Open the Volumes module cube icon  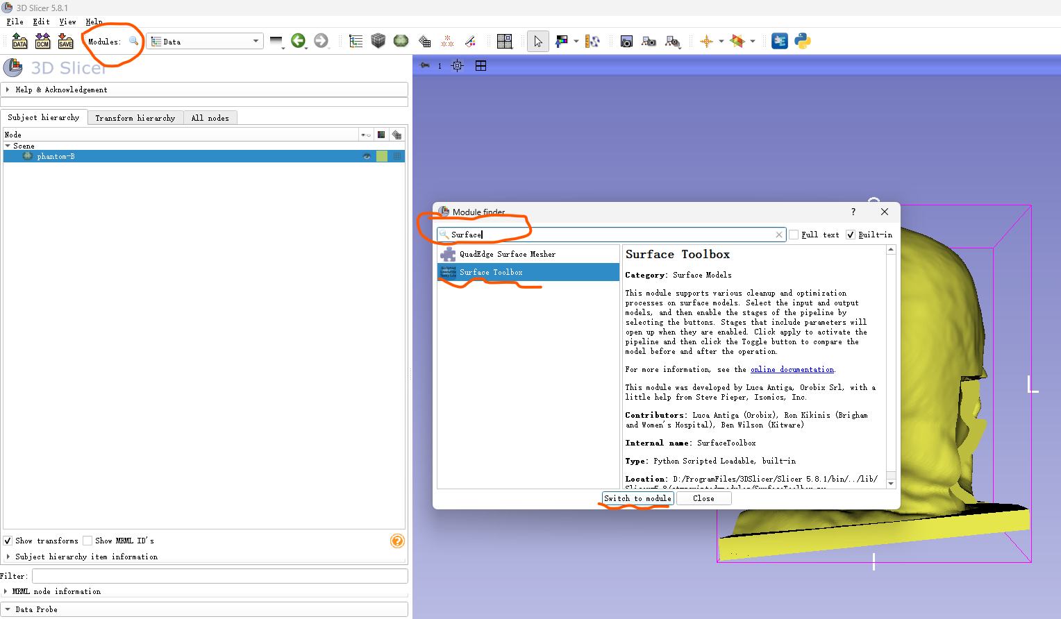click(x=378, y=41)
